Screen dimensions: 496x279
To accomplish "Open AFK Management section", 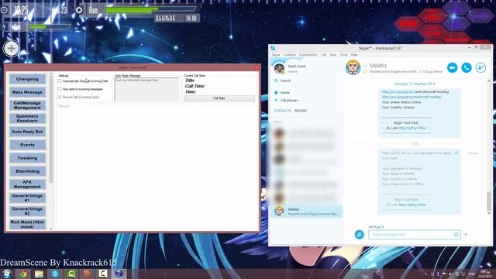I will tap(28, 184).
